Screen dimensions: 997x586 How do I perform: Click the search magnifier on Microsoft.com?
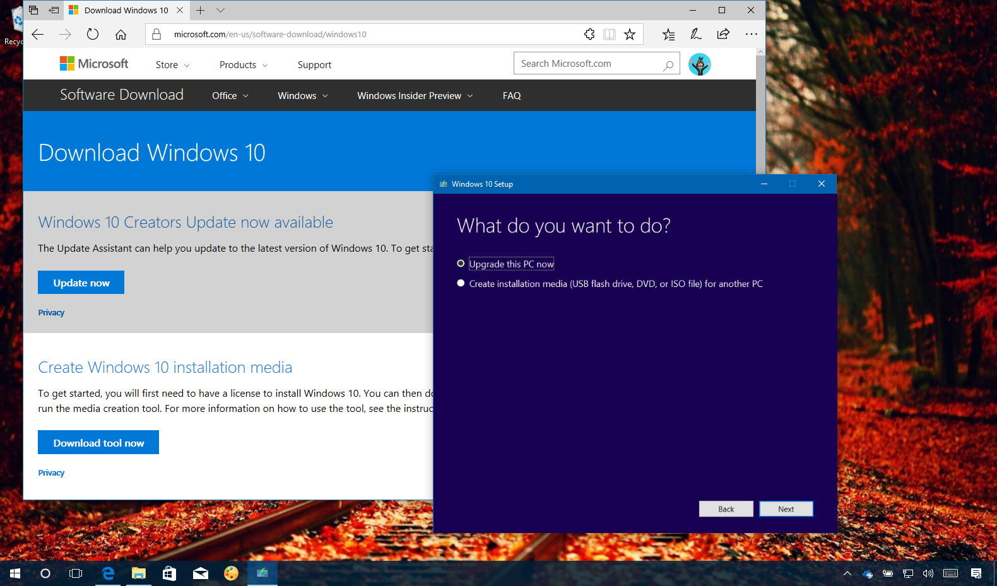pos(668,64)
